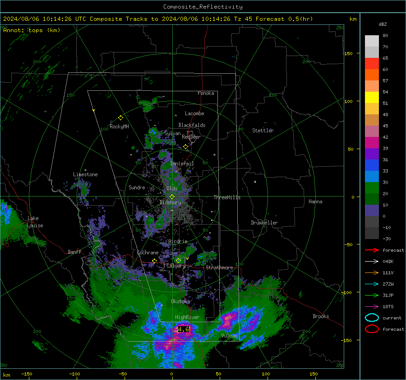406x380 pixels.
Task: Click the Composite_Reflectivity title
Action: tap(203, 7)
